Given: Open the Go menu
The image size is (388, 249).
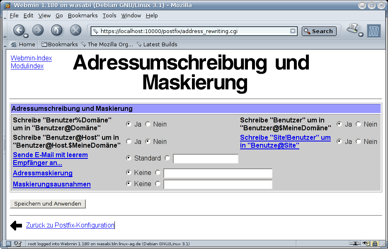Looking at the screenshot, I should [59, 16].
